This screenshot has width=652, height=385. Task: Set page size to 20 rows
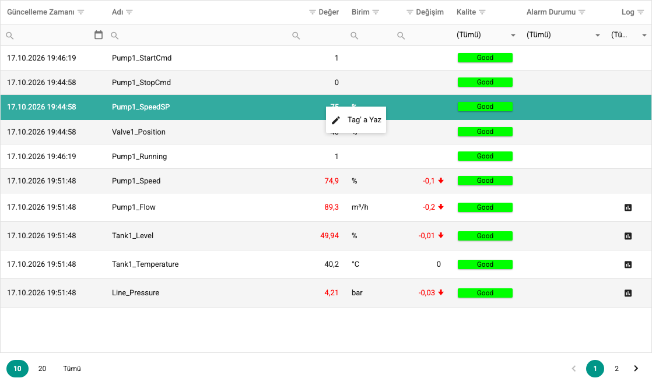(42, 368)
